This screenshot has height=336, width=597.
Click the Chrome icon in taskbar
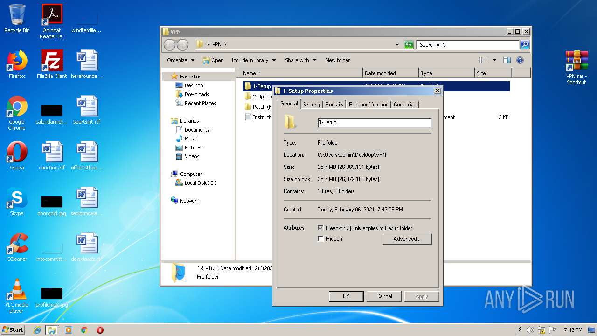coord(84,330)
